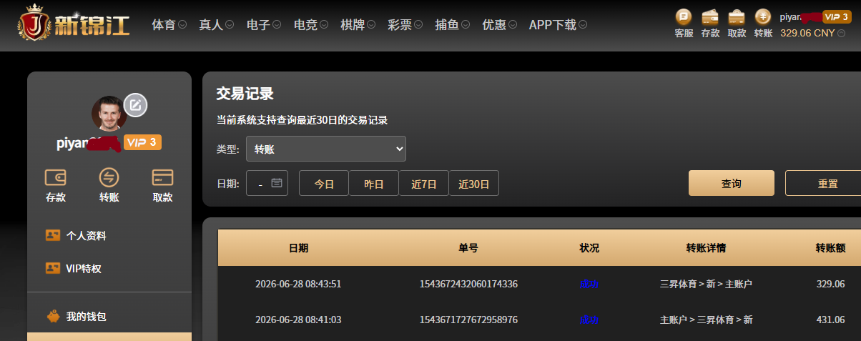This screenshot has width=861, height=341.
Task: Click the date range input field
Action: (x=267, y=183)
